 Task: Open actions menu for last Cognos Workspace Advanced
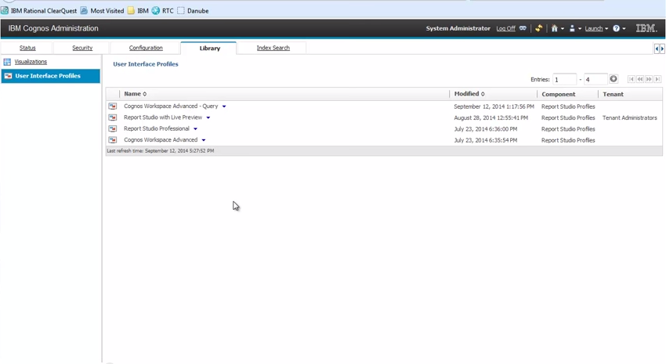tap(204, 140)
